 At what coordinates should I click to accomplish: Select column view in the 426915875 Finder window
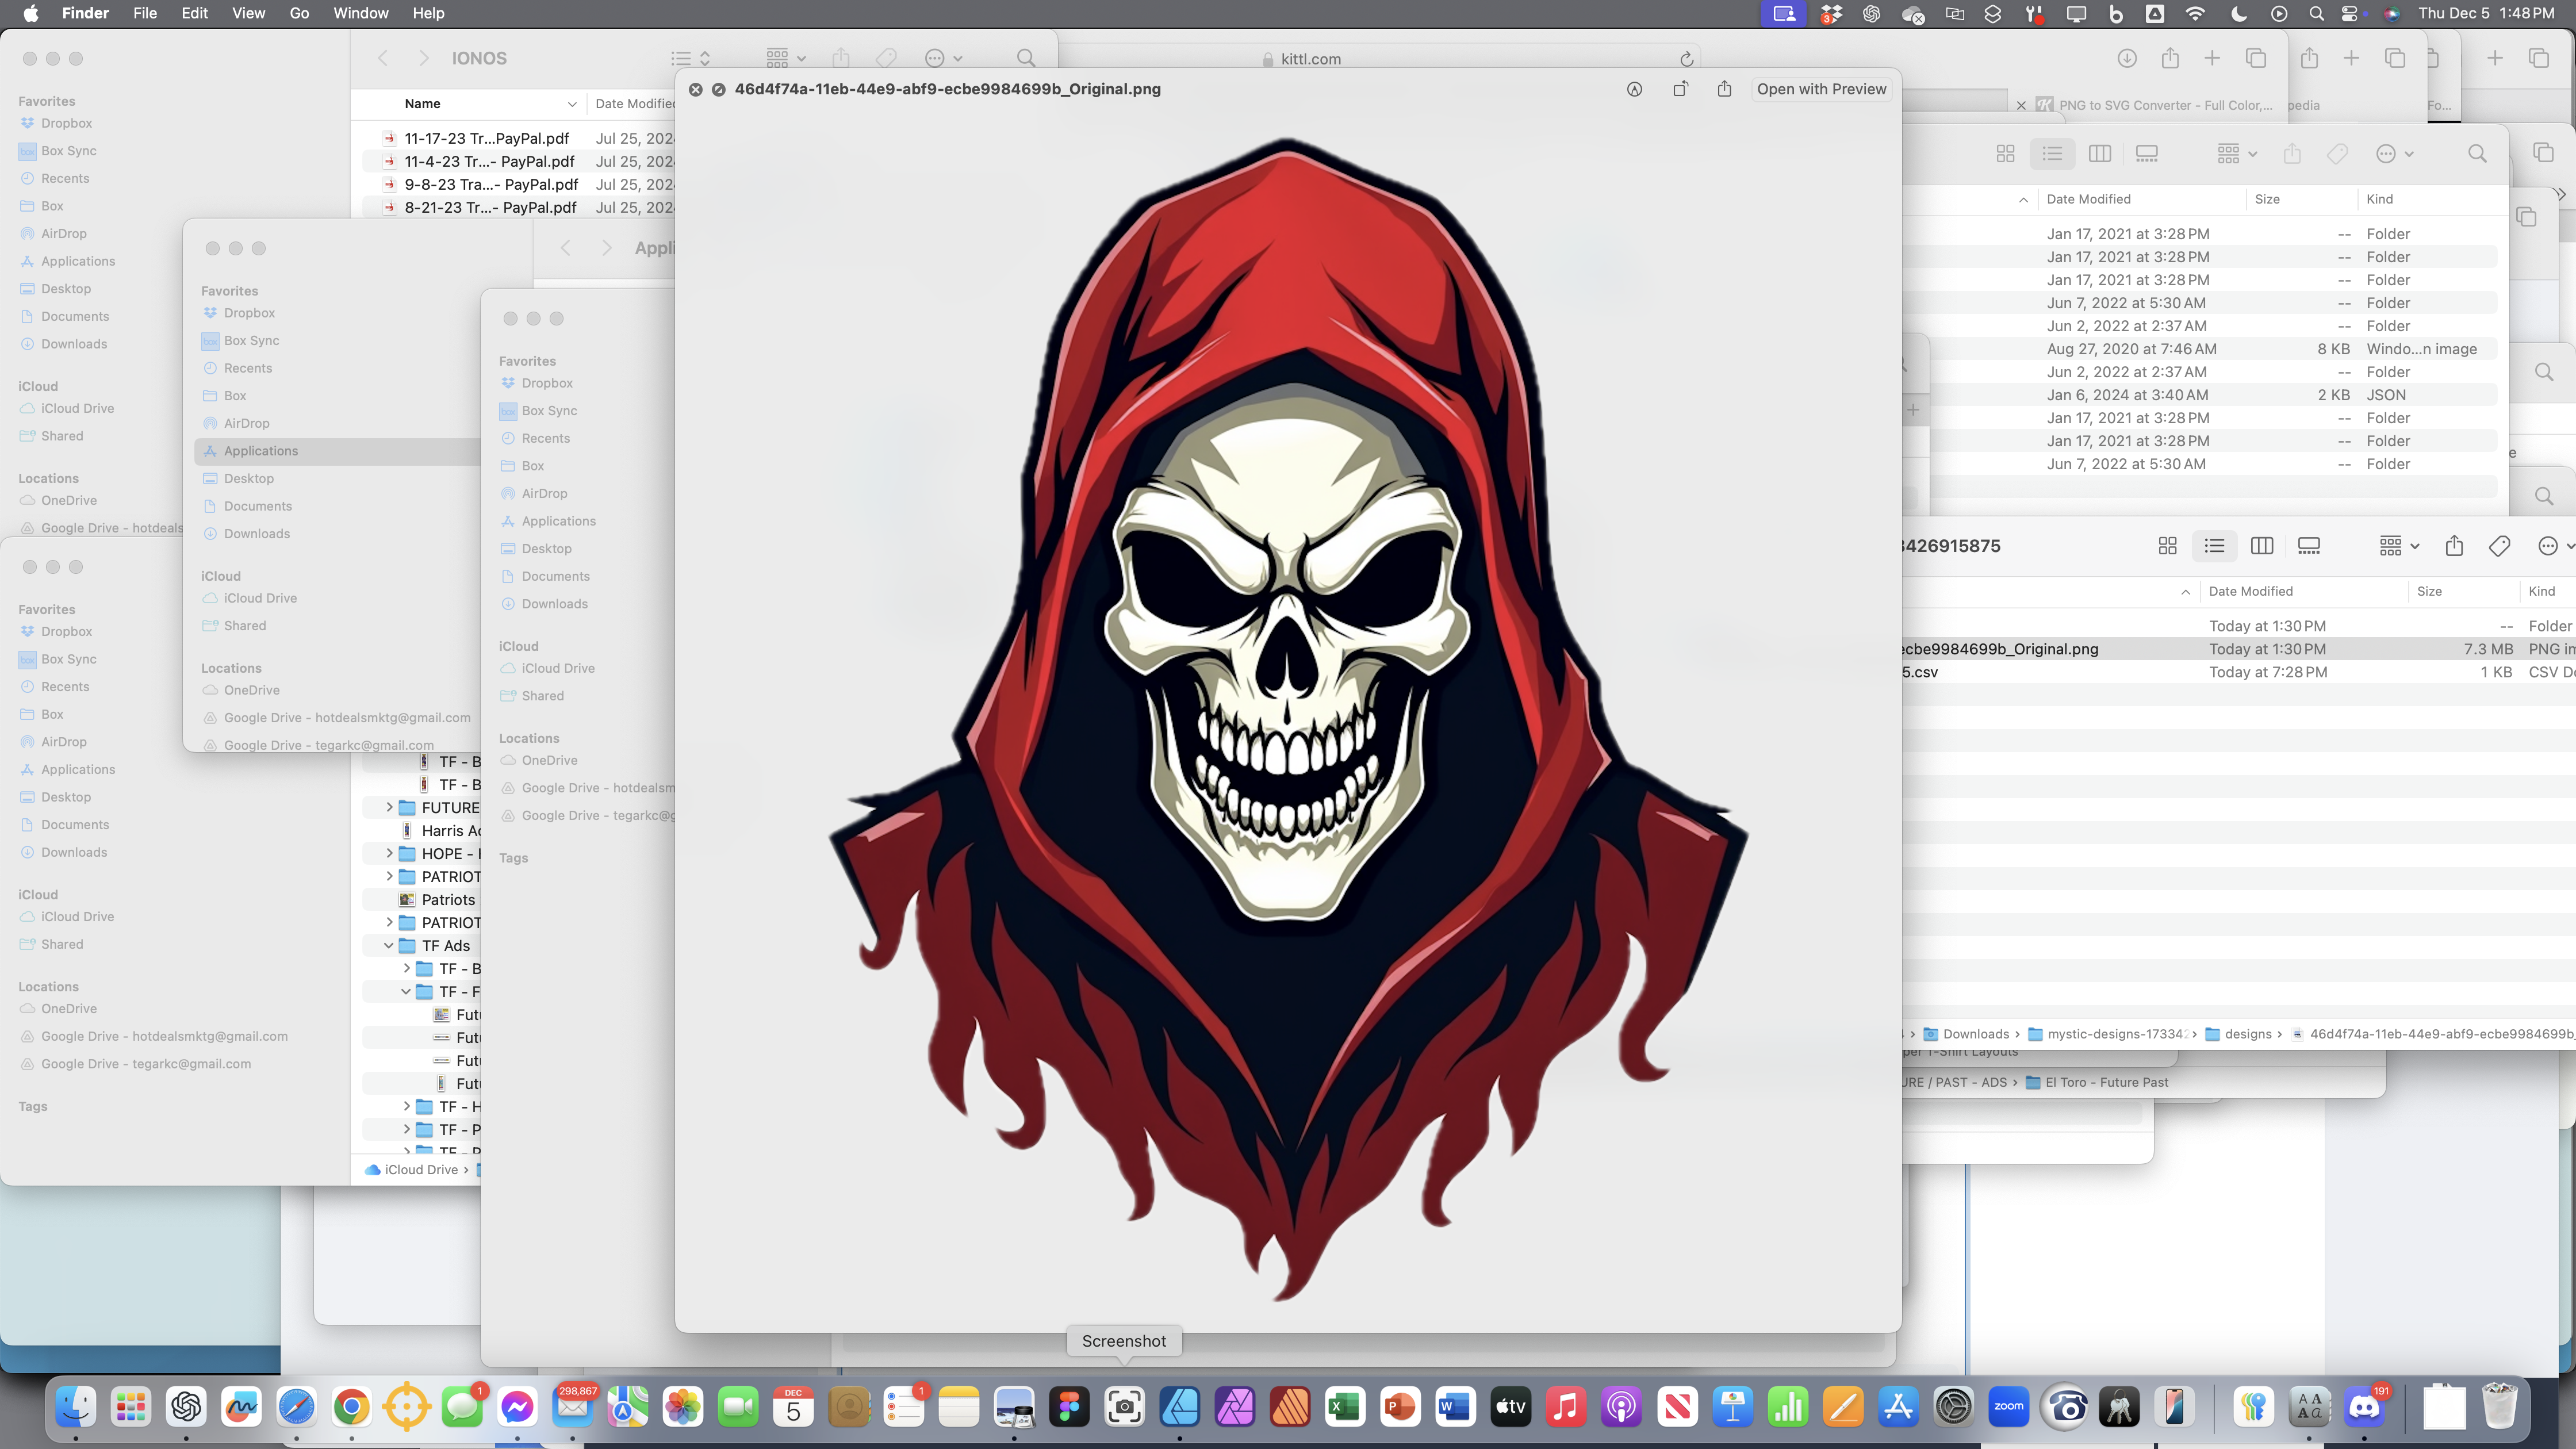point(2261,546)
